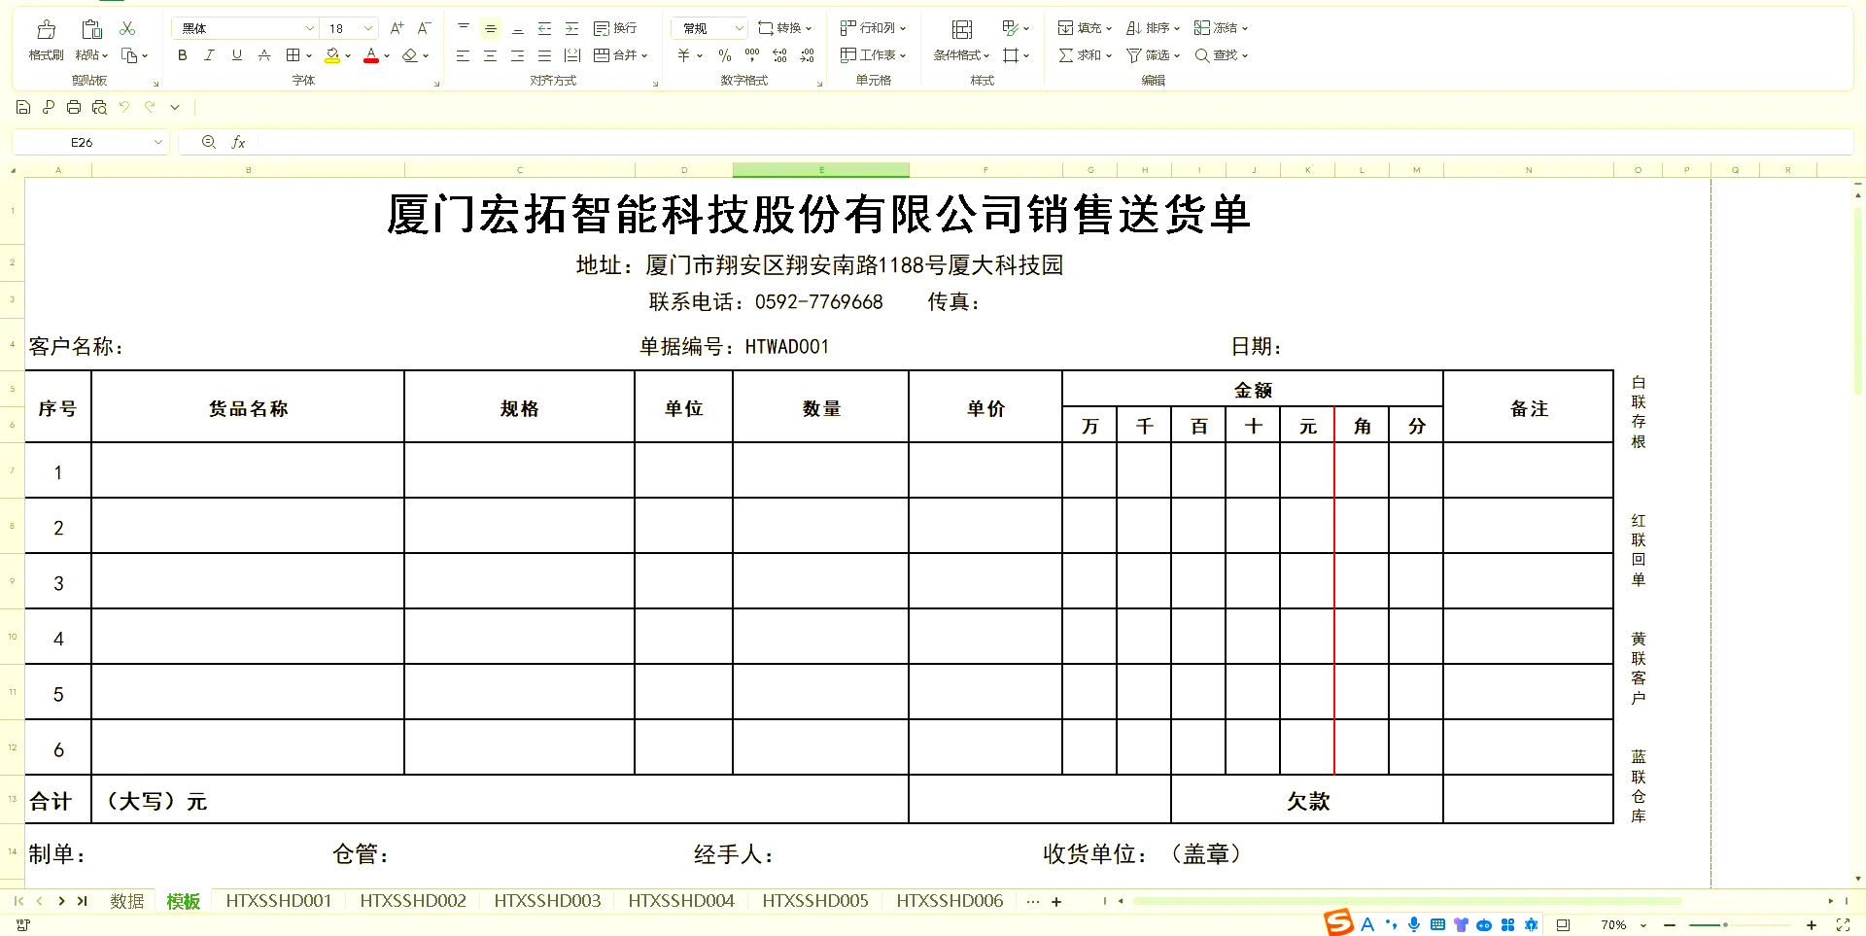Toggle Italic formatting
Image resolution: width=1866 pixels, height=936 pixels.
[209, 55]
